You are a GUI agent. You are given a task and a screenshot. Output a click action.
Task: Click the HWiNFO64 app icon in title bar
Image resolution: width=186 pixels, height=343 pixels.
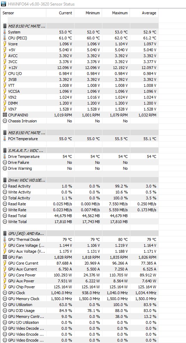pos(3,4)
